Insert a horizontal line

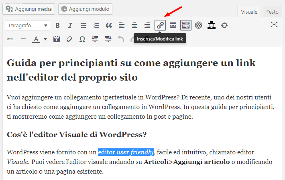coord(23,39)
